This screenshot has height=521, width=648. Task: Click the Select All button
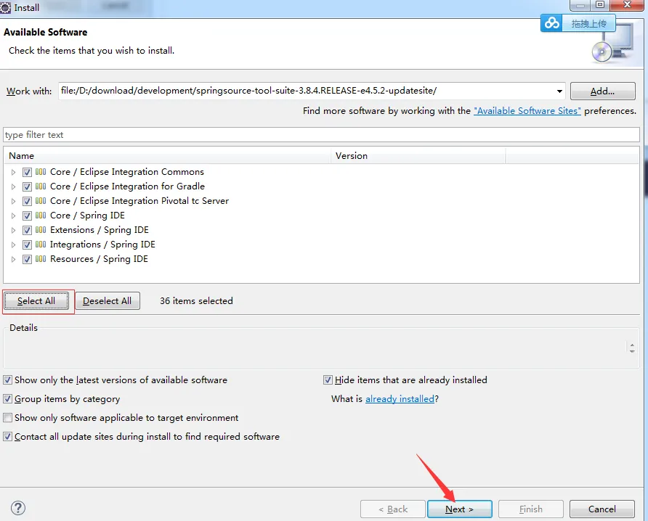tap(36, 301)
